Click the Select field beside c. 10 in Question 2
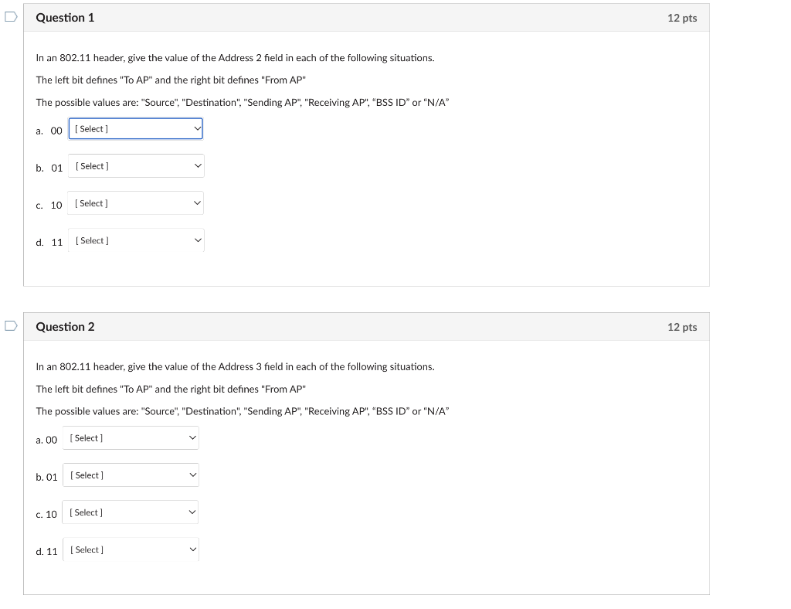791x609 pixels. [124, 512]
